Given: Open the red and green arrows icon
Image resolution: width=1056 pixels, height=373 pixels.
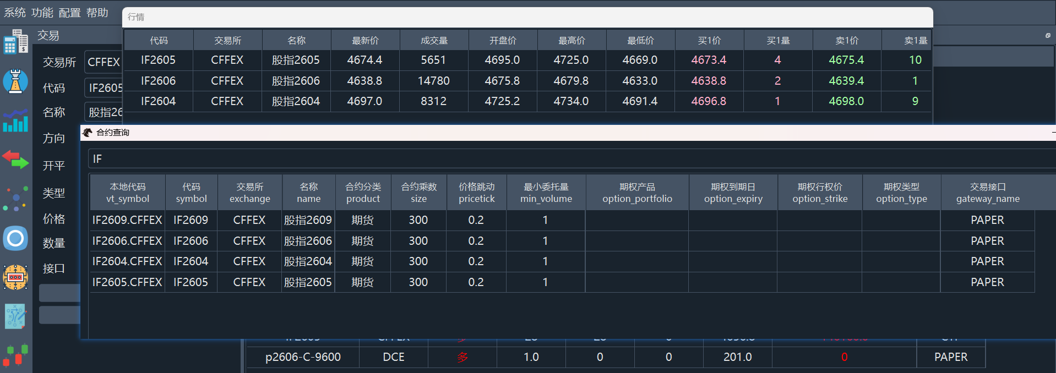Looking at the screenshot, I should (x=15, y=160).
